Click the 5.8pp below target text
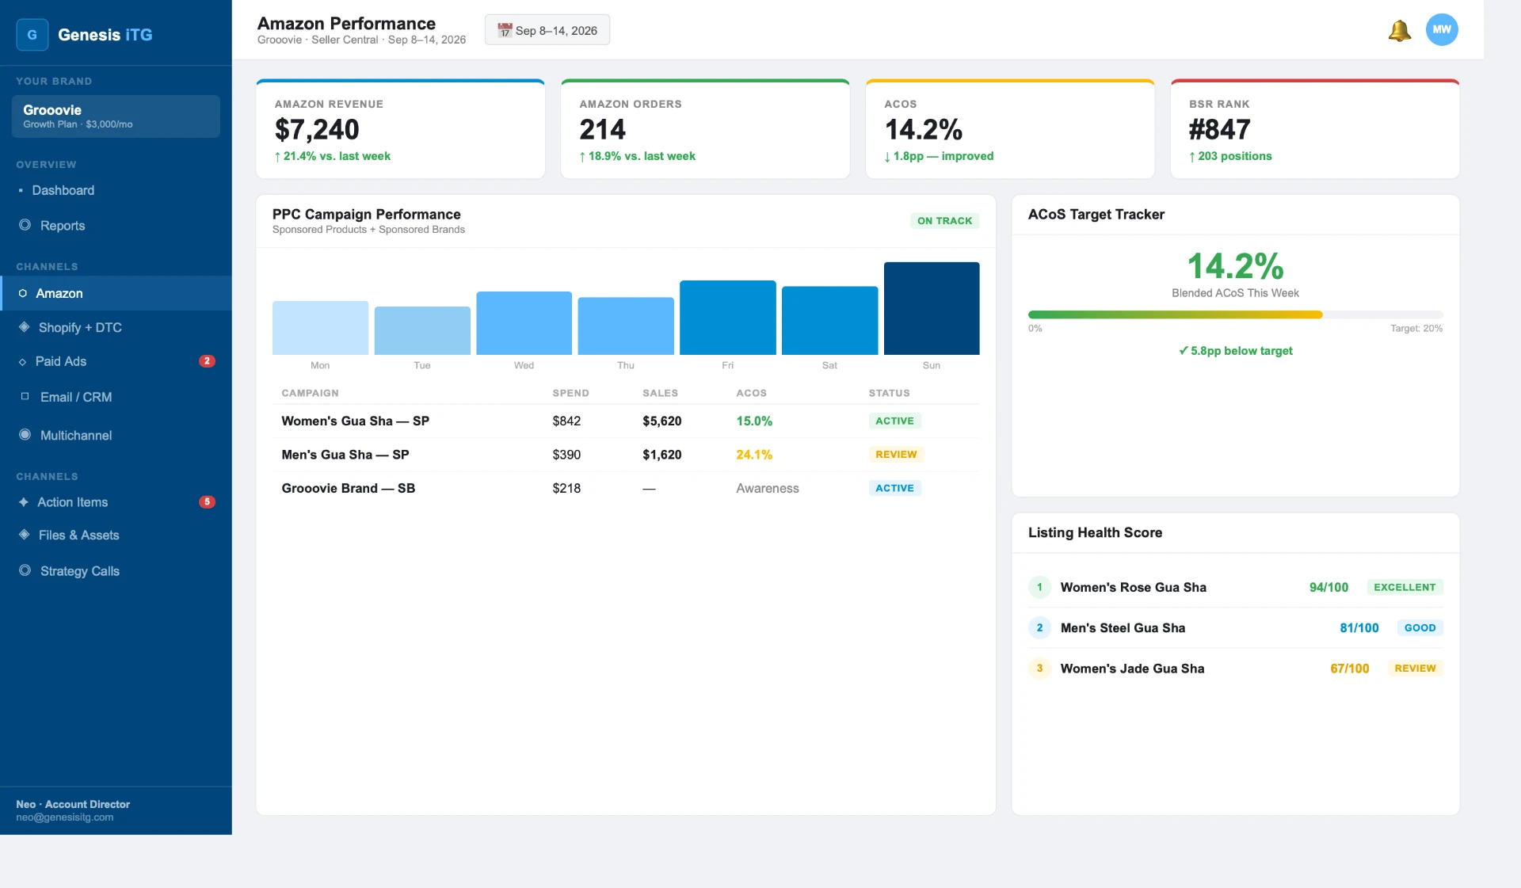Image resolution: width=1521 pixels, height=888 pixels. [x=1235, y=351]
